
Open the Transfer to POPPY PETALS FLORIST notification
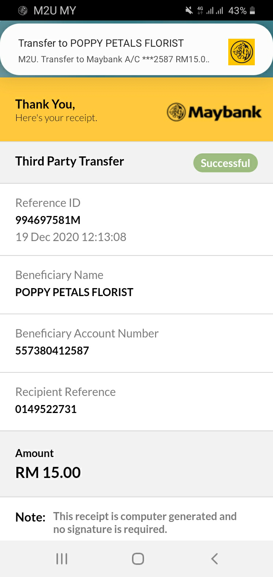pyautogui.click(x=136, y=49)
